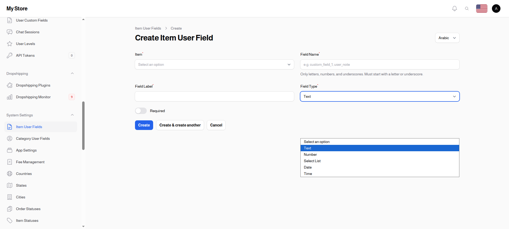Image resolution: width=509 pixels, height=229 pixels.
Task: Open Category User Fields page
Action: coord(41,138)
